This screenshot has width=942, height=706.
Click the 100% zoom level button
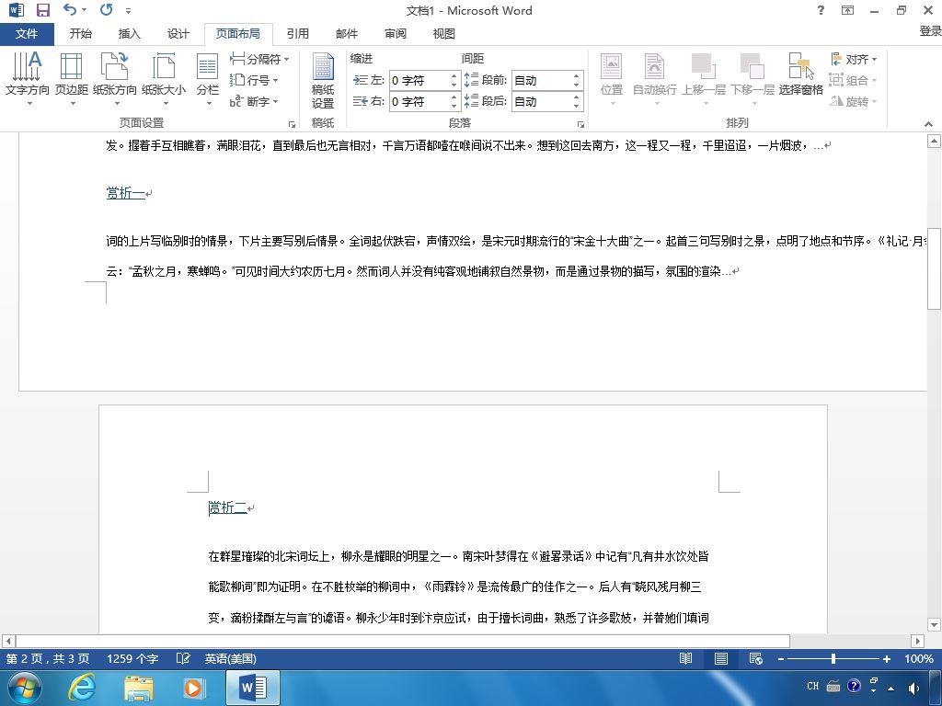point(919,658)
